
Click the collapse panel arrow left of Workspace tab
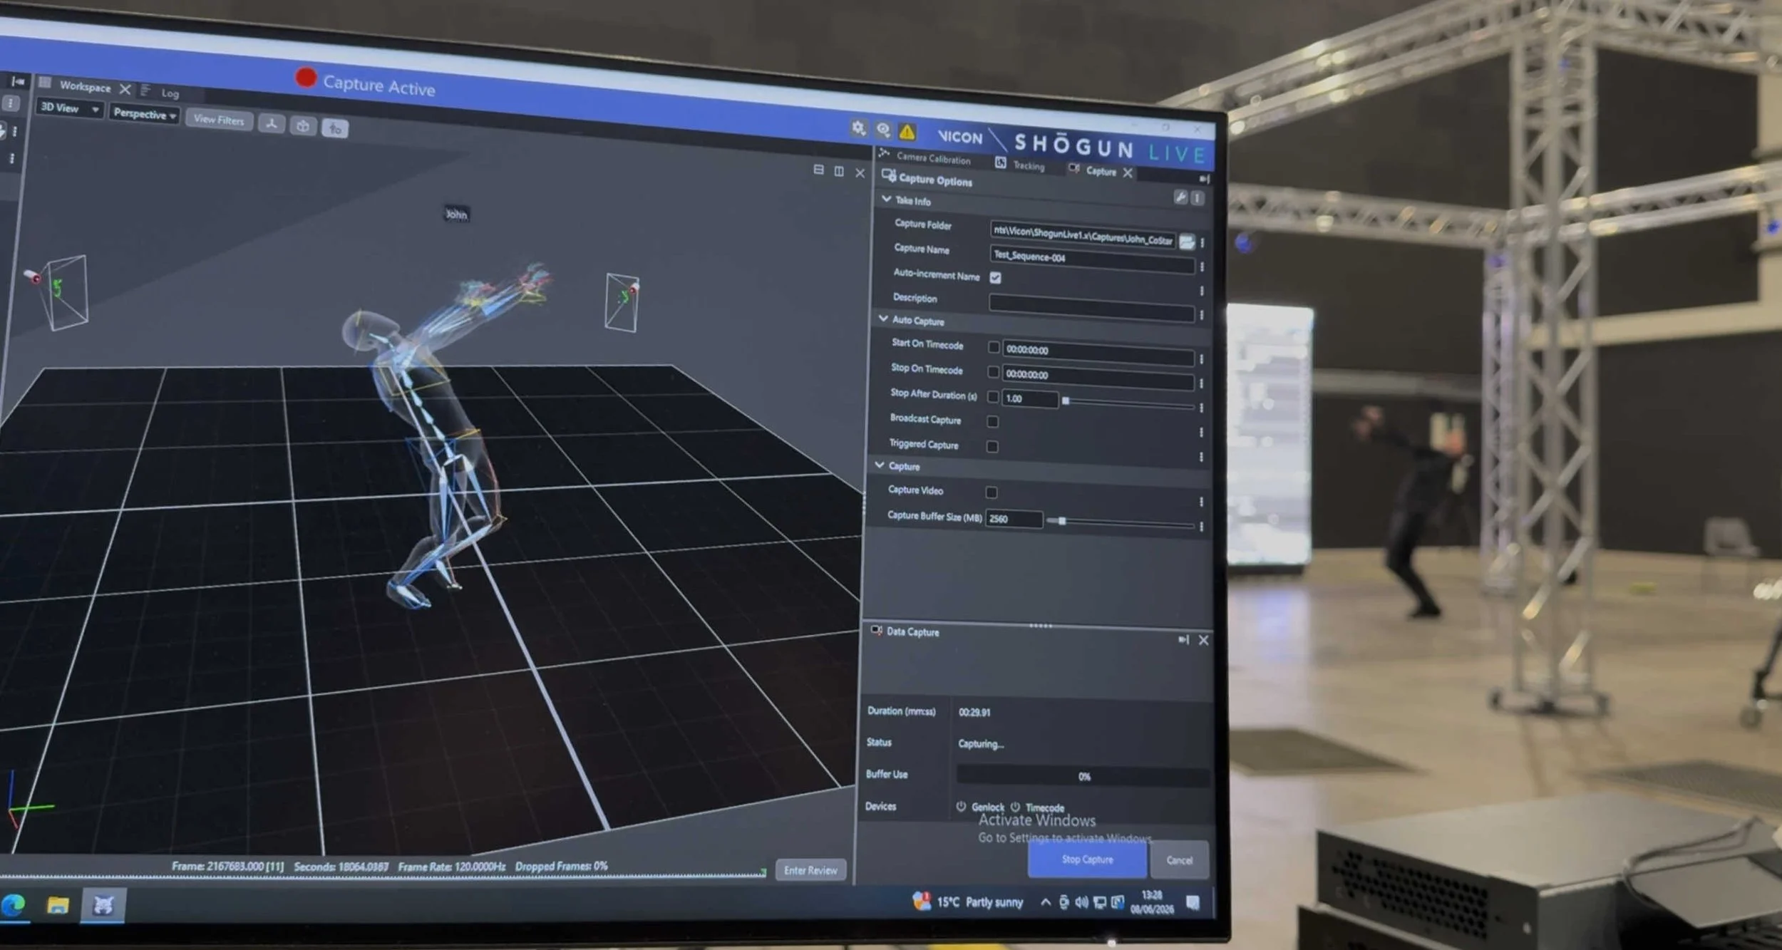click(x=18, y=82)
